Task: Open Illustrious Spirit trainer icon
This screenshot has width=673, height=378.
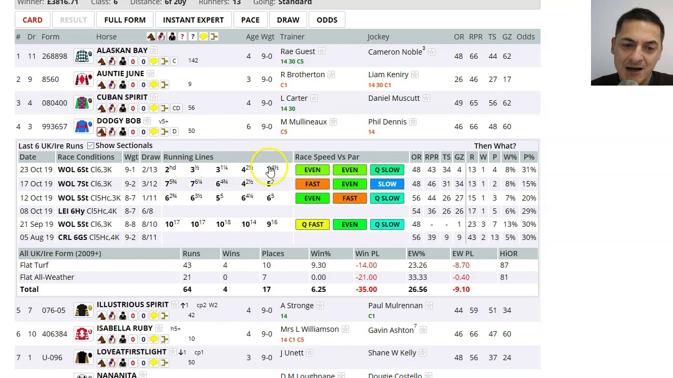Action: [x=122, y=316]
